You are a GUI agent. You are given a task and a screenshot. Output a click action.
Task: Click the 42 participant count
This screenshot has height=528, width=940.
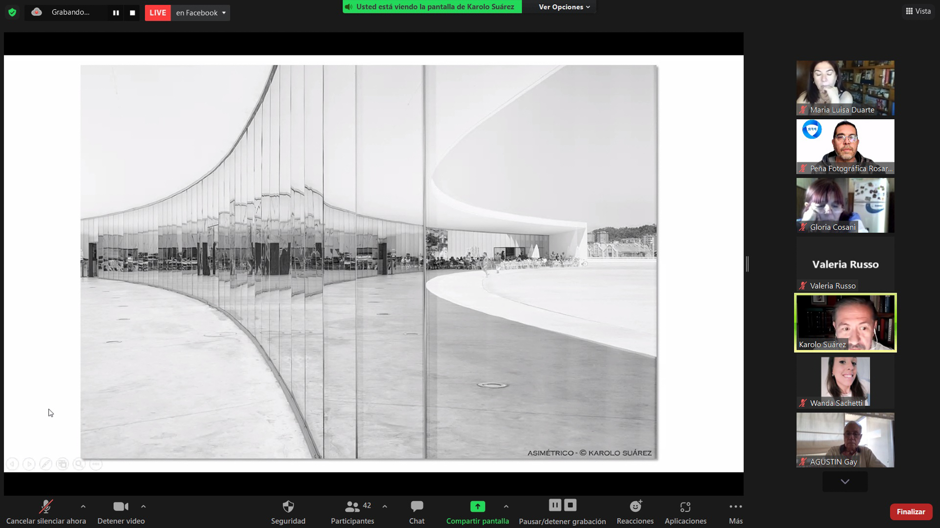point(367,505)
